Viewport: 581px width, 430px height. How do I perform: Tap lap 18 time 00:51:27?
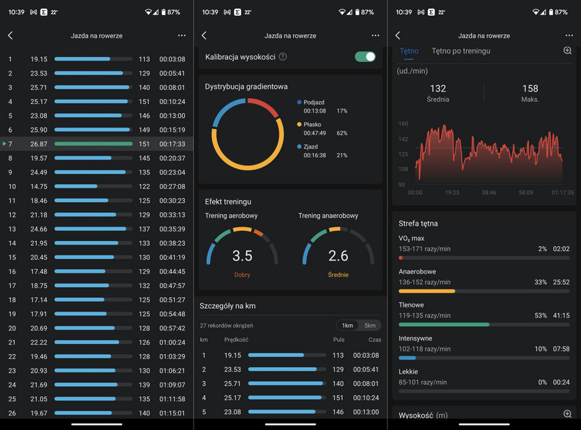tap(172, 300)
